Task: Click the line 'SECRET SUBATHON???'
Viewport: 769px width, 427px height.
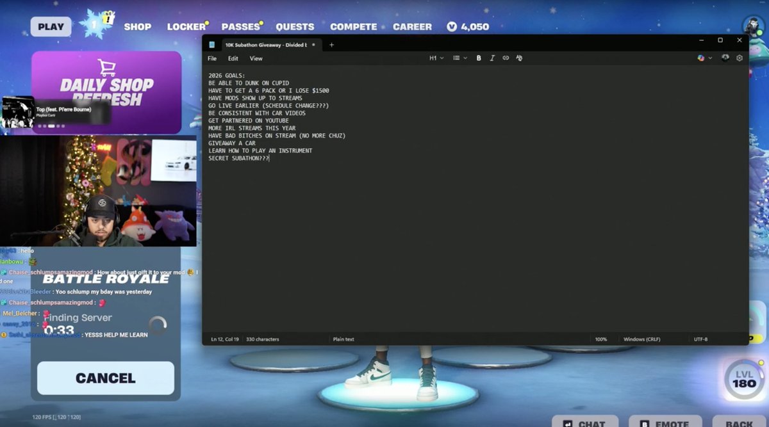Action: click(x=238, y=158)
